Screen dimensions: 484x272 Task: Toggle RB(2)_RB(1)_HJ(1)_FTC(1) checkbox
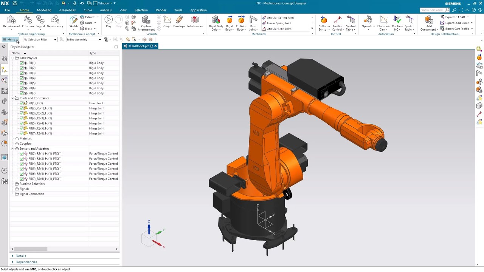click(22, 154)
